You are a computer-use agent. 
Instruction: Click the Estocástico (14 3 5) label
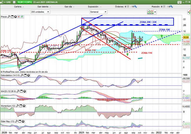tap(10, 75)
